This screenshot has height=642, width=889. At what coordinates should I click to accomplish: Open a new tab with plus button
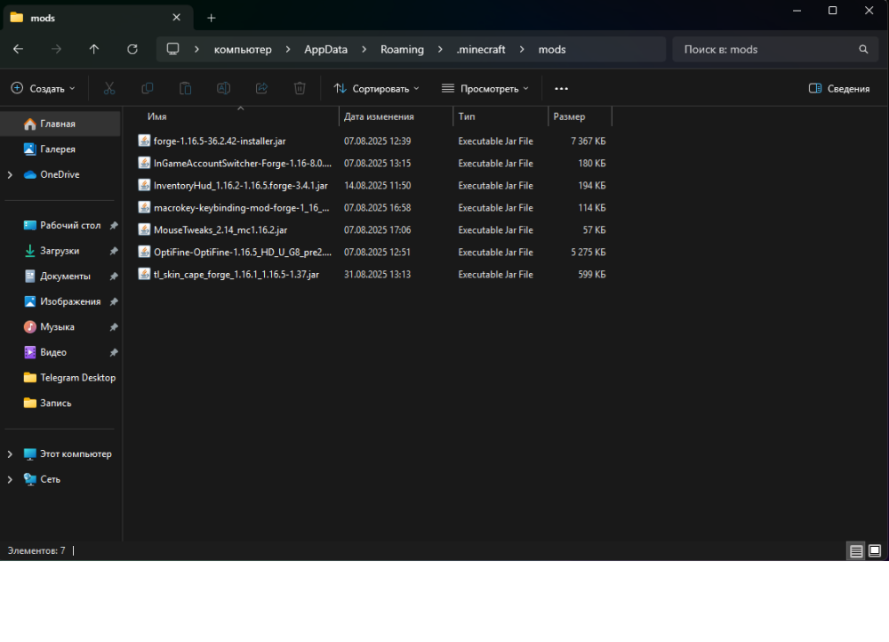click(212, 18)
